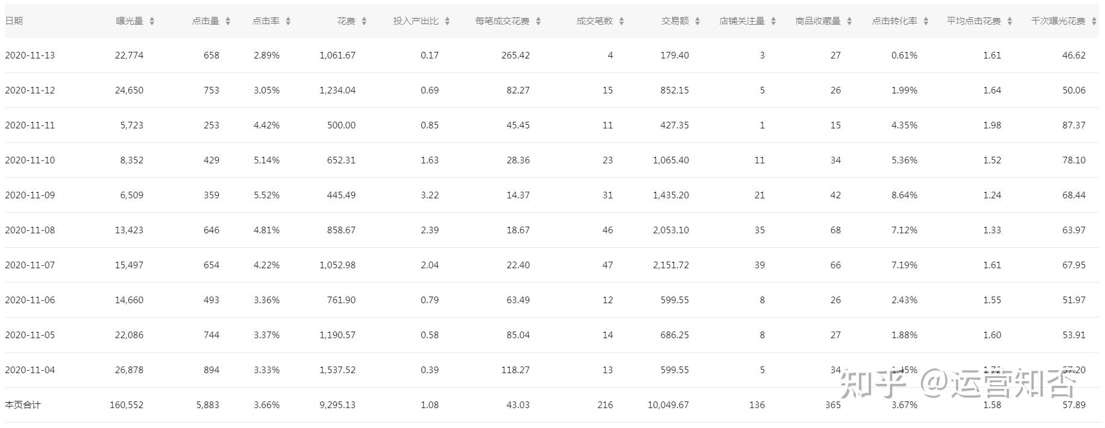Select the 2020-11-07 row date
1105x428 pixels.
30,265
